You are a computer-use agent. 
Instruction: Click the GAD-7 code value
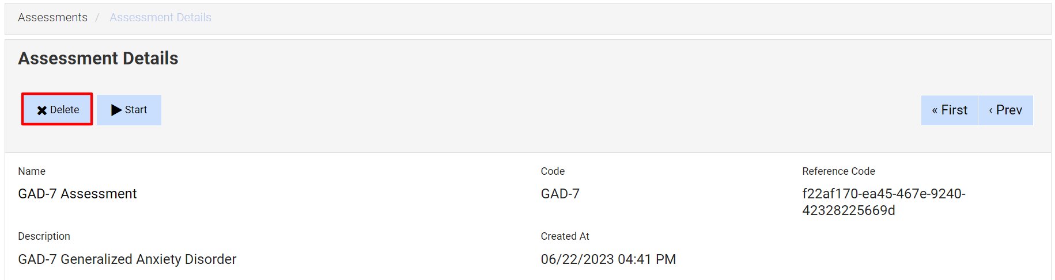(x=560, y=194)
